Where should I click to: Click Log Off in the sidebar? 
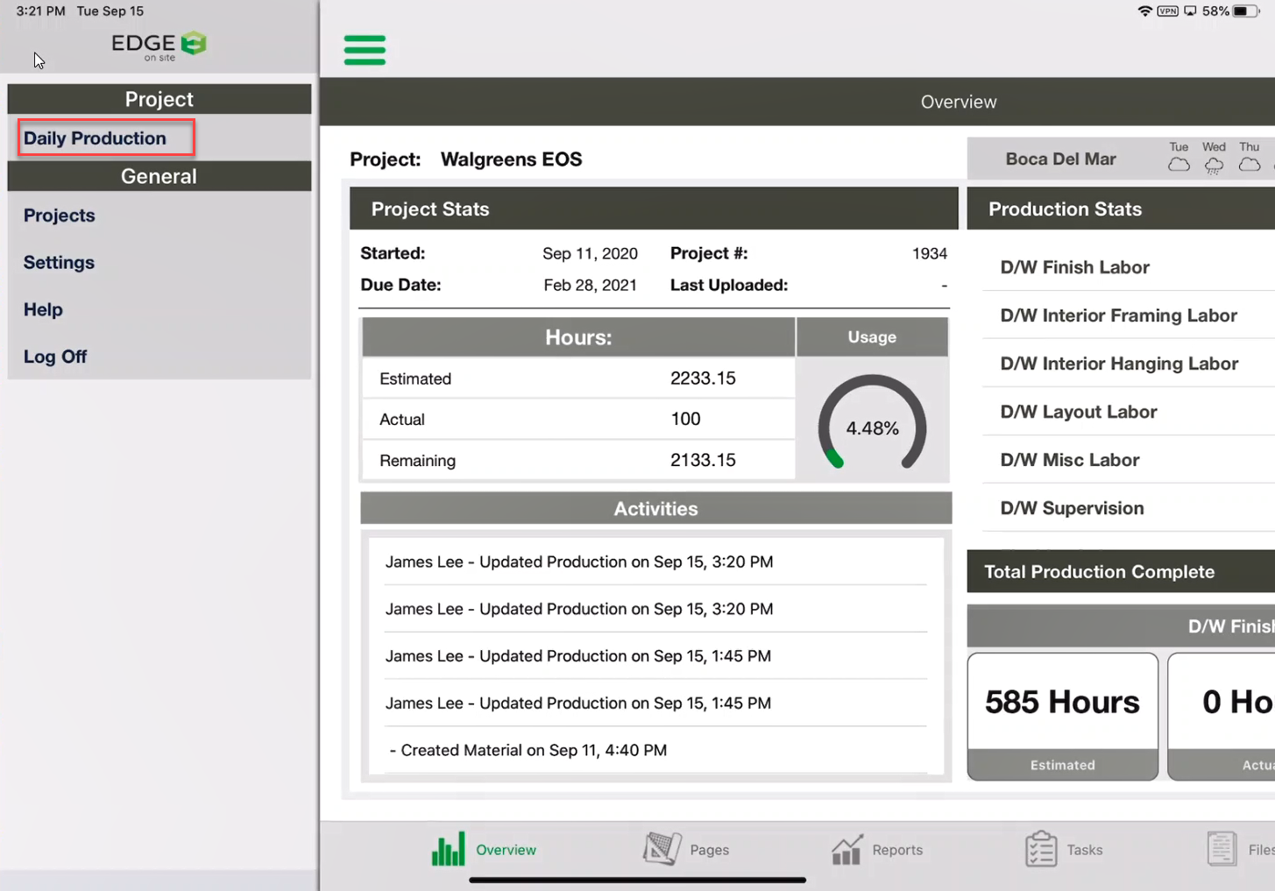(55, 357)
